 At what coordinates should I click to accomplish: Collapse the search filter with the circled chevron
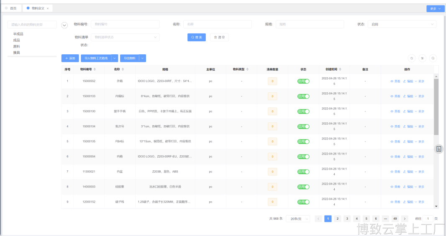point(64,25)
